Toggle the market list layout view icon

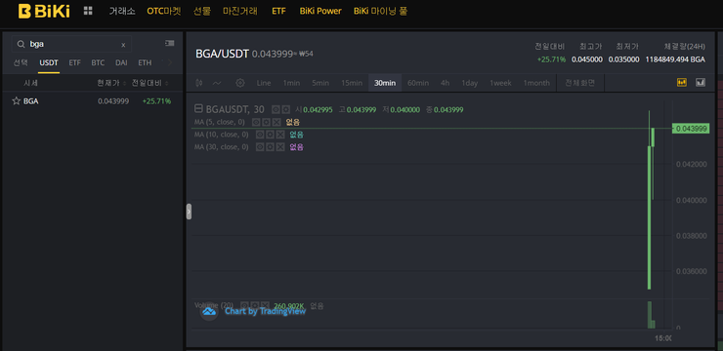click(170, 43)
